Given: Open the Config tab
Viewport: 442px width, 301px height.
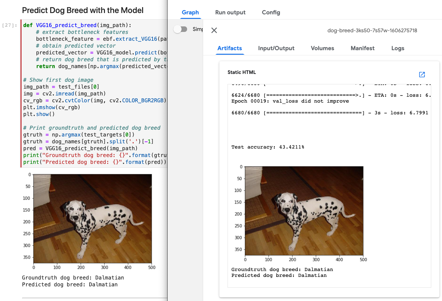Looking at the screenshot, I should click(x=271, y=12).
